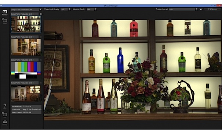Click the Select icon in the sidebar
The height and width of the screenshot is (134, 222).
tap(5, 21)
